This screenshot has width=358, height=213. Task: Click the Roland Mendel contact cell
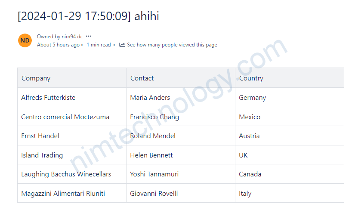(x=153, y=136)
